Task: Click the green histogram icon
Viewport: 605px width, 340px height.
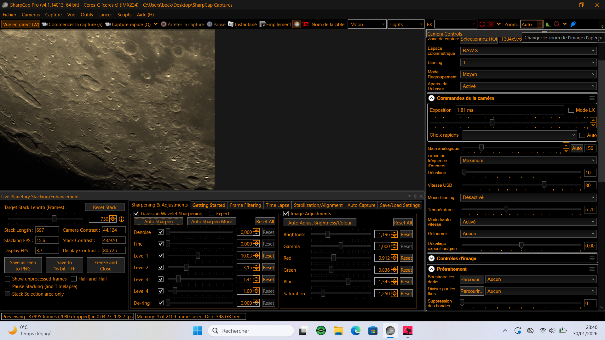Action: pos(548,24)
